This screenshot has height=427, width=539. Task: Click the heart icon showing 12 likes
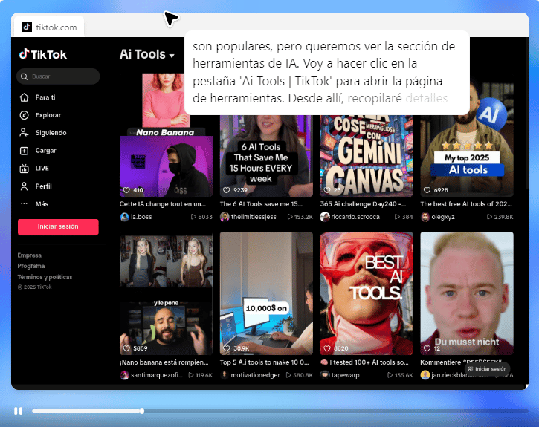[x=427, y=348]
